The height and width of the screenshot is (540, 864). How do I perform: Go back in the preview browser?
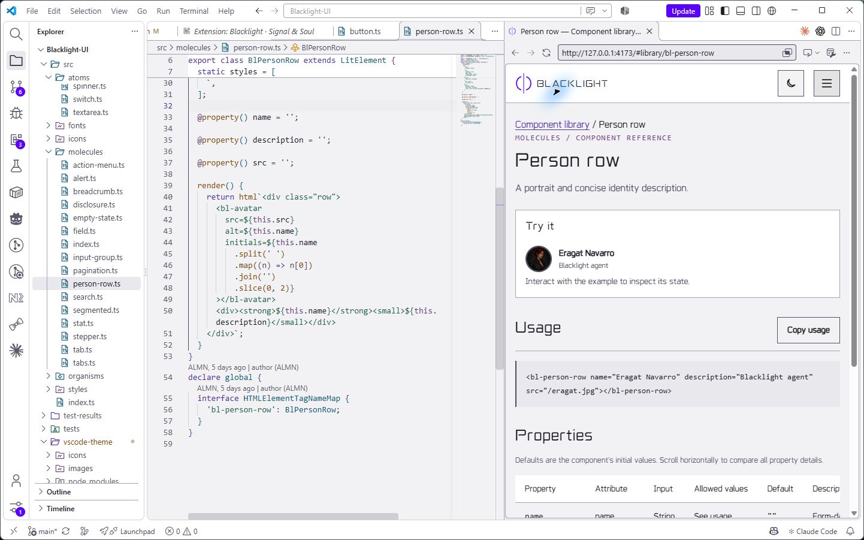pos(515,53)
